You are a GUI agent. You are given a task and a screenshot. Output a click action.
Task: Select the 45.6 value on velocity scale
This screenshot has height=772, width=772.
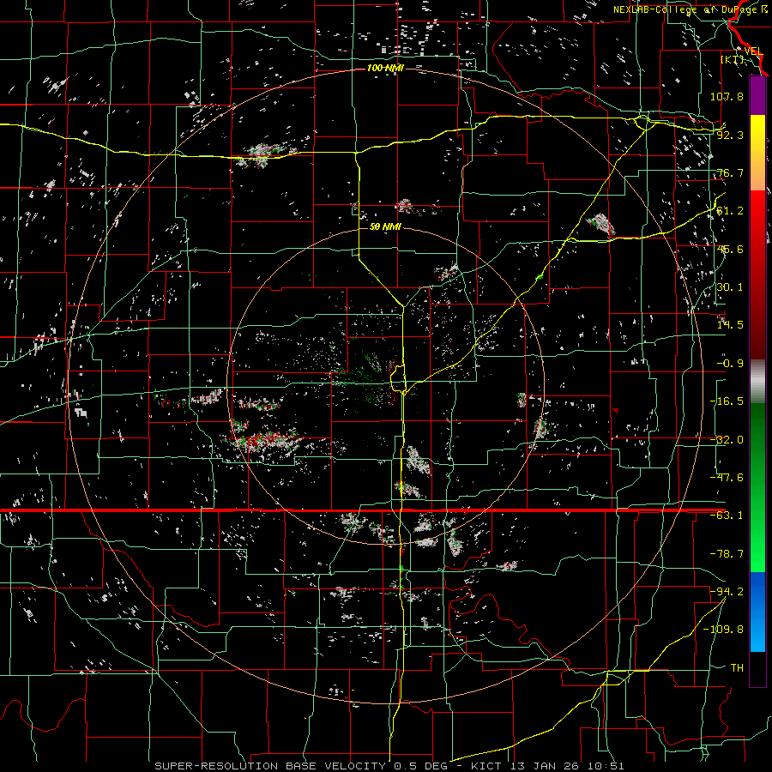click(730, 249)
